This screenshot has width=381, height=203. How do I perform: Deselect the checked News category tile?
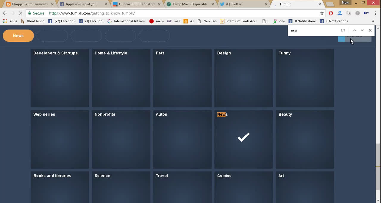[243, 139]
